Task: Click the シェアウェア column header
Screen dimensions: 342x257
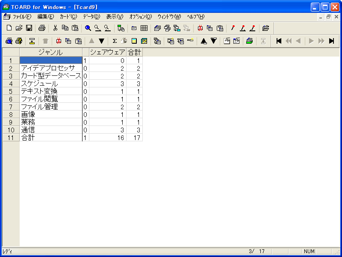Action: click(107, 52)
